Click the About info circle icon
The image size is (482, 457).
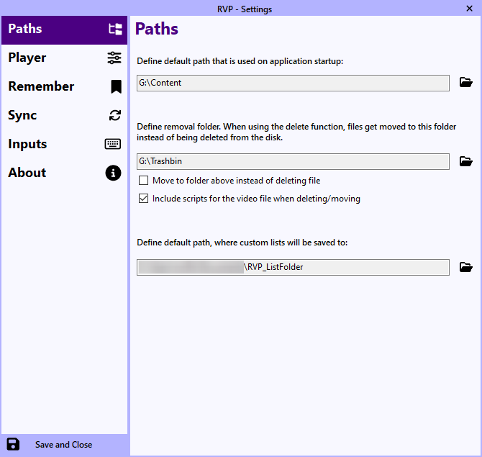tap(113, 173)
